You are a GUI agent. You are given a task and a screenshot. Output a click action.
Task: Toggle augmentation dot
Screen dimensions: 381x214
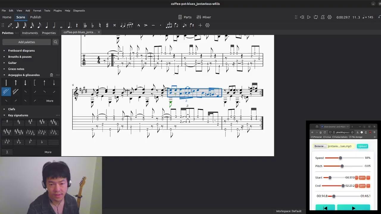click(x=69, y=25)
